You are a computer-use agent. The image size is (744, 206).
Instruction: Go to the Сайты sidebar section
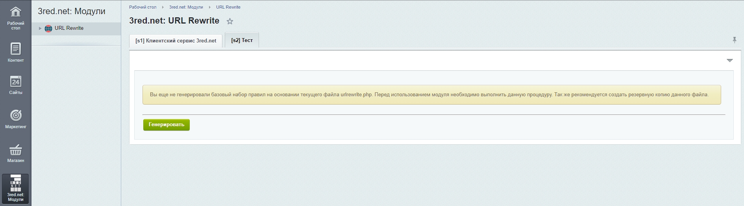[x=15, y=85]
